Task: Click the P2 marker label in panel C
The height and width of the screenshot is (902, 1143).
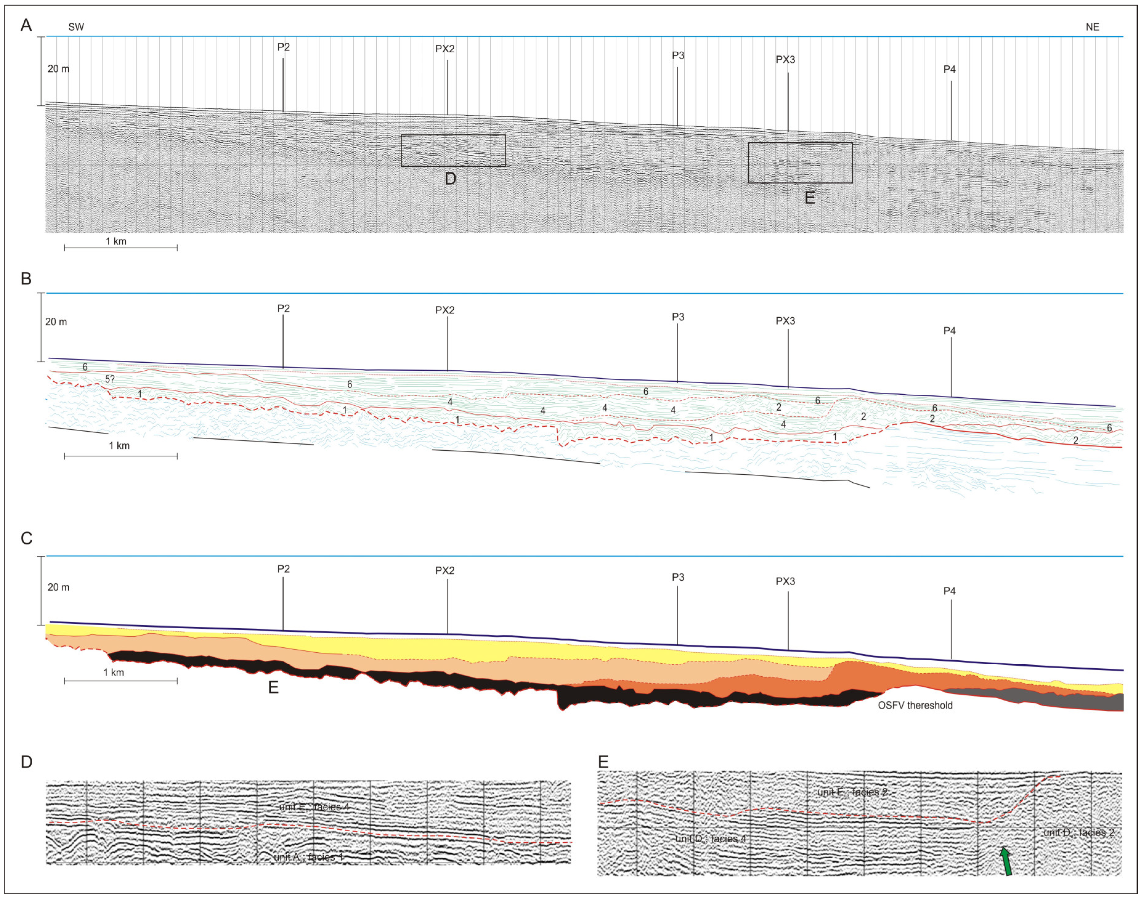Action: [283, 569]
